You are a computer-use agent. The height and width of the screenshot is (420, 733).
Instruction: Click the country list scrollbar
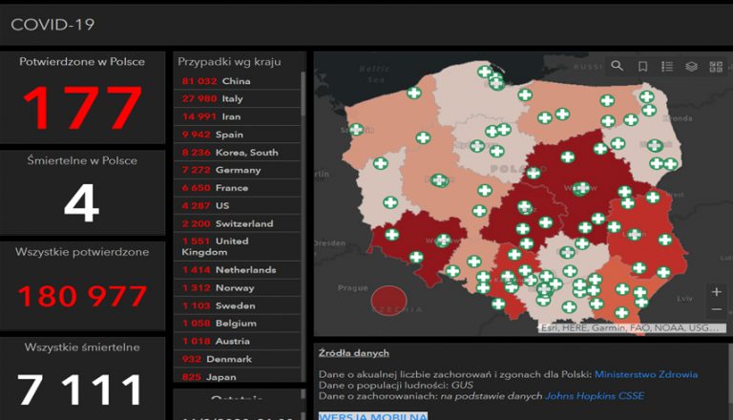(x=304, y=94)
